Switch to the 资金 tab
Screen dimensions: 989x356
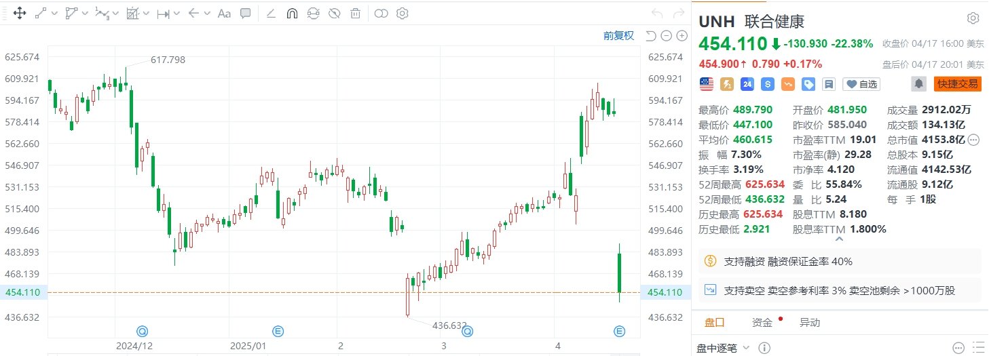(x=762, y=323)
